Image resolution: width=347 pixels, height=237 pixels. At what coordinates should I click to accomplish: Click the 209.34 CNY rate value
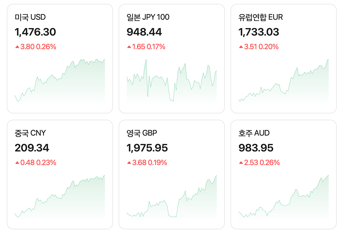(32, 148)
